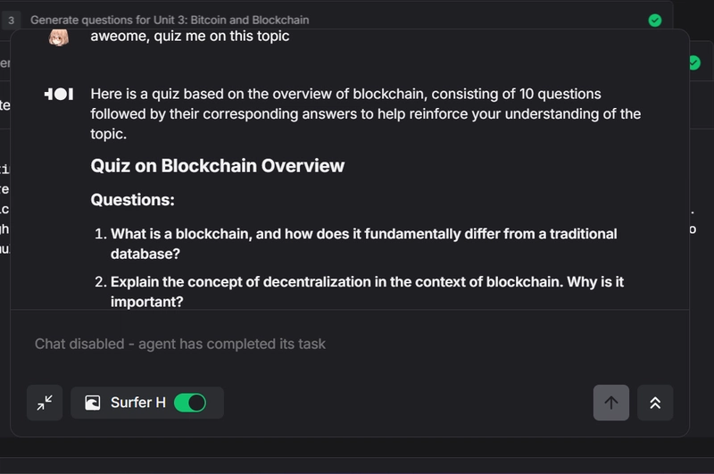Click the user message quiz me text

[189, 36]
